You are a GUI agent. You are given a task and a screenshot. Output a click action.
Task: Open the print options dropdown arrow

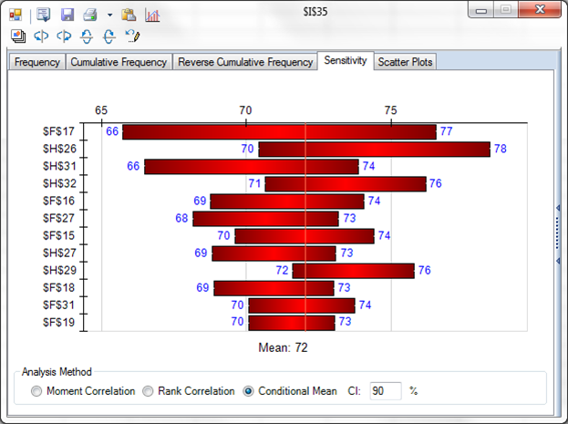coord(109,16)
